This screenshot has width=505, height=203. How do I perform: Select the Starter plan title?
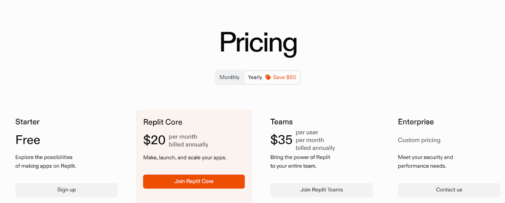point(27,122)
